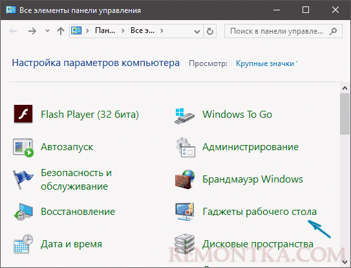Image resolution: width=351 pixels, height=268 pixels.
Task: Open Windows To Go link
Action: [x=237, y=115]
